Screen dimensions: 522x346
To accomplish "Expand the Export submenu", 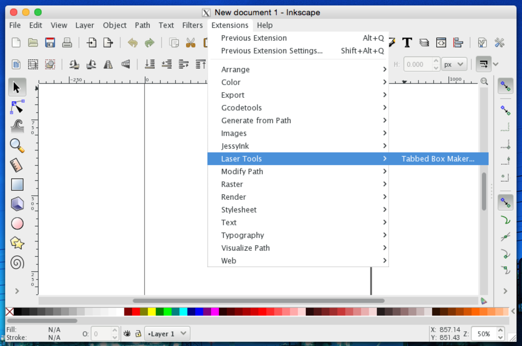I will click(298, 95).
